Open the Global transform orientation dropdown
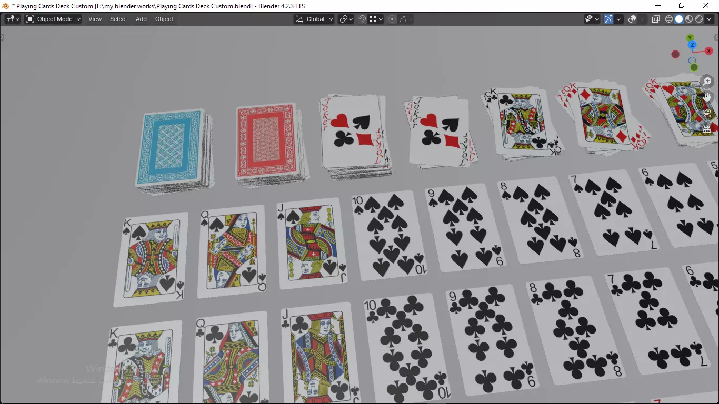This screenshot has width=719, height=404. [x=314, y=19]
